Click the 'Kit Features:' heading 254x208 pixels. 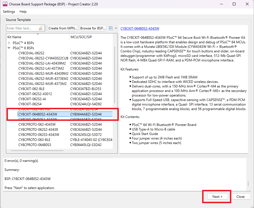(x=130, y=69)
